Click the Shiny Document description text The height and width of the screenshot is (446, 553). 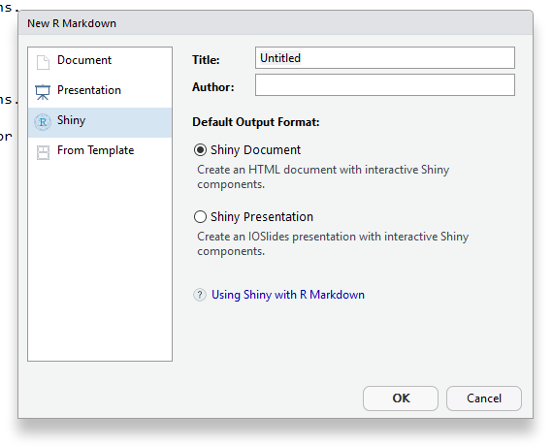323,176
